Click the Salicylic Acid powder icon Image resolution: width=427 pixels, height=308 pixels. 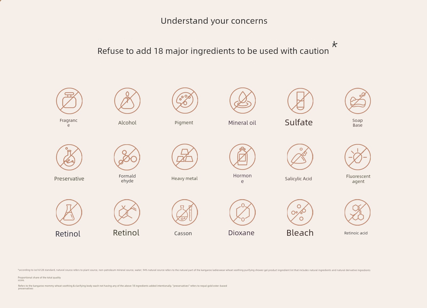click(300, 157)
